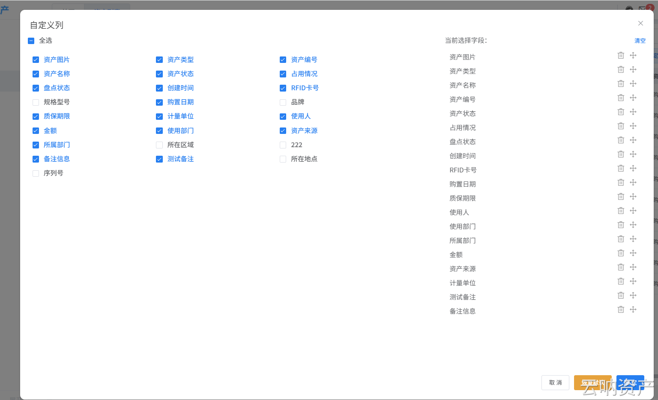Click move handle for 使用人 row
This screenshot has height=400, width=658.
click(x=633, y=210)
